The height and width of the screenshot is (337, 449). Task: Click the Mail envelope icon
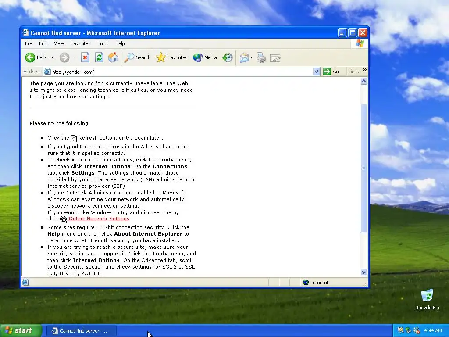(x=244, y=57)
